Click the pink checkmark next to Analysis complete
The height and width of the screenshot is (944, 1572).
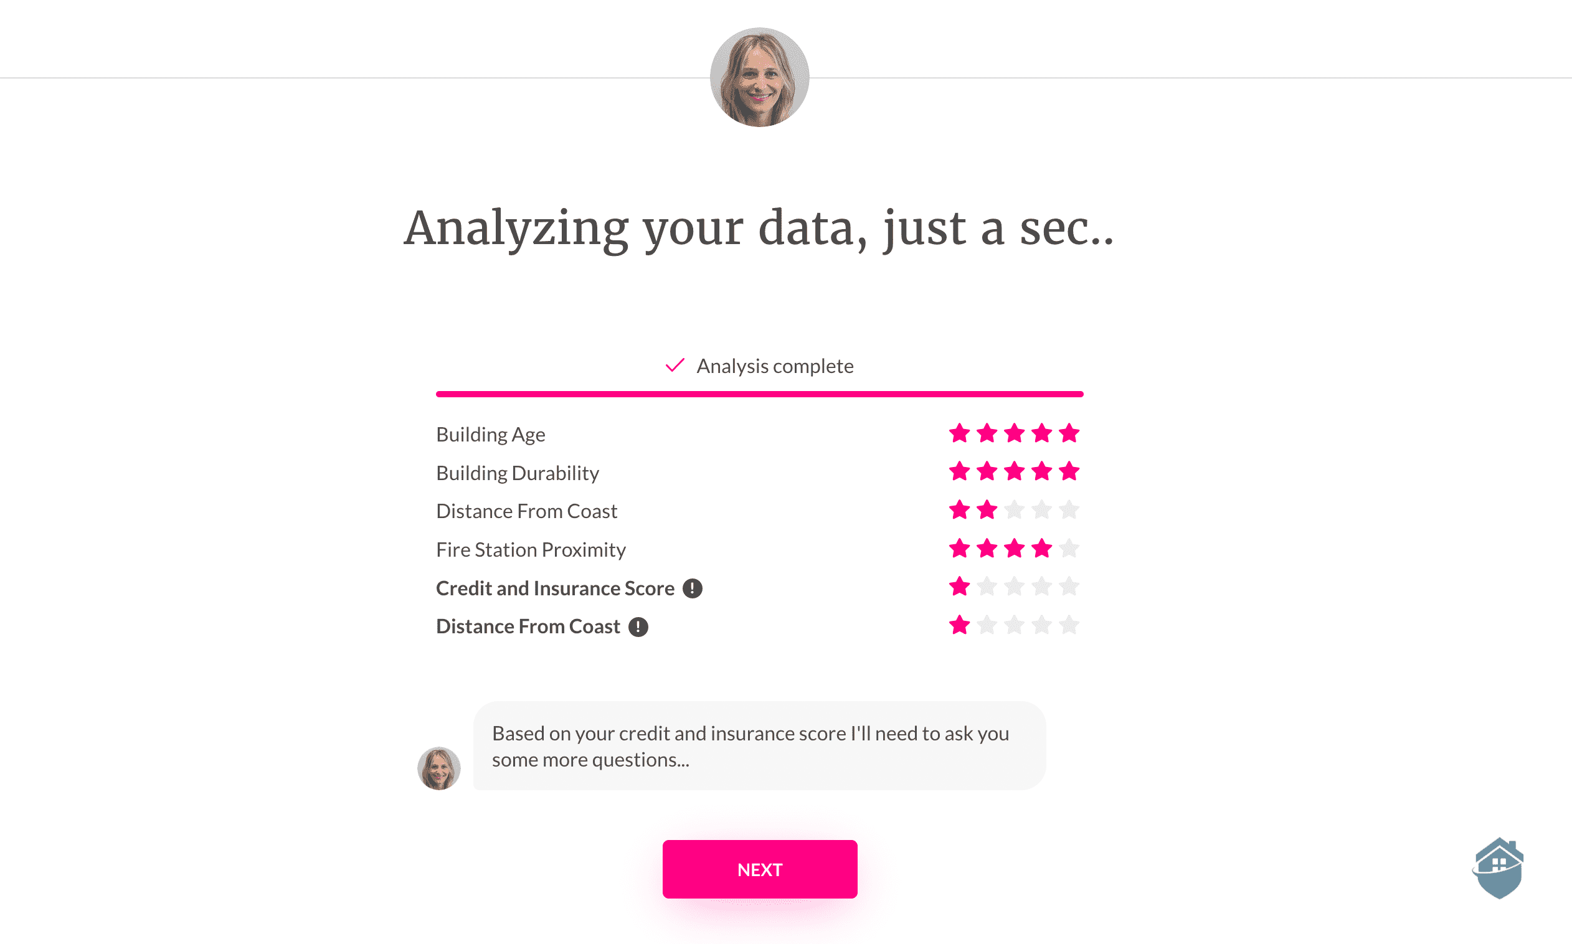click(x=675, y=366)
